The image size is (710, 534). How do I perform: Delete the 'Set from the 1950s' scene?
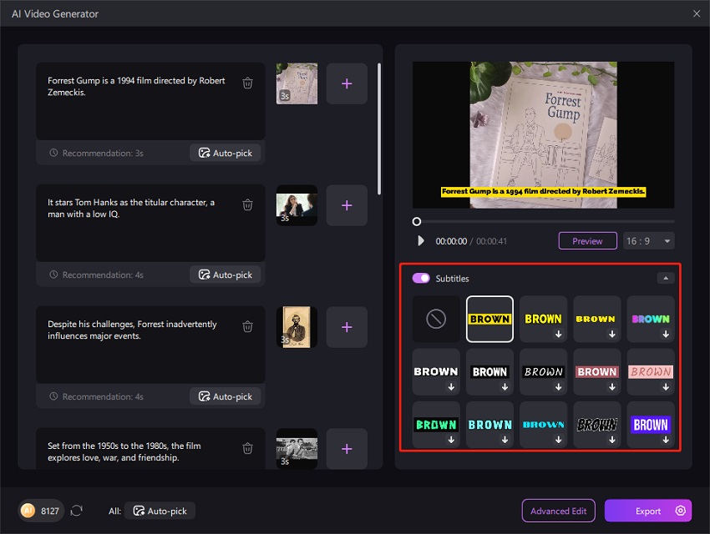click(248, 448)
